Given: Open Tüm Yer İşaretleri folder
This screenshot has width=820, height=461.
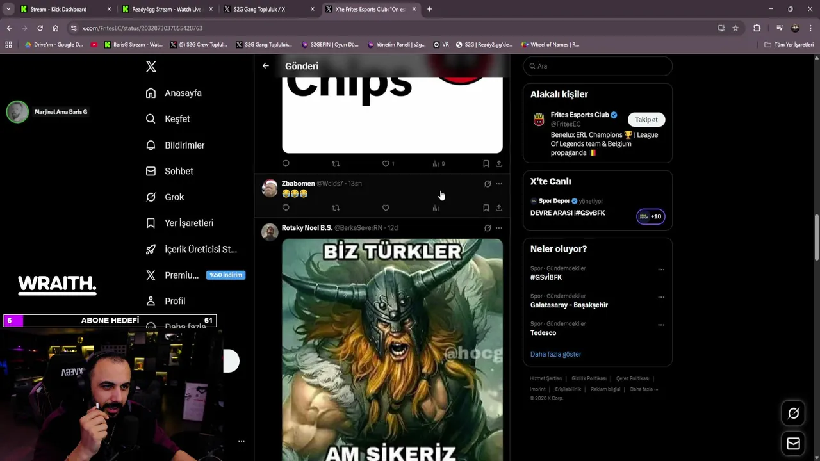Looking at the screenshot, I should [x=789, y=45].
